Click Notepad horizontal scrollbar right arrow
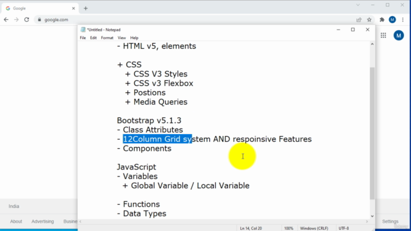 click(x=367, y=221)
